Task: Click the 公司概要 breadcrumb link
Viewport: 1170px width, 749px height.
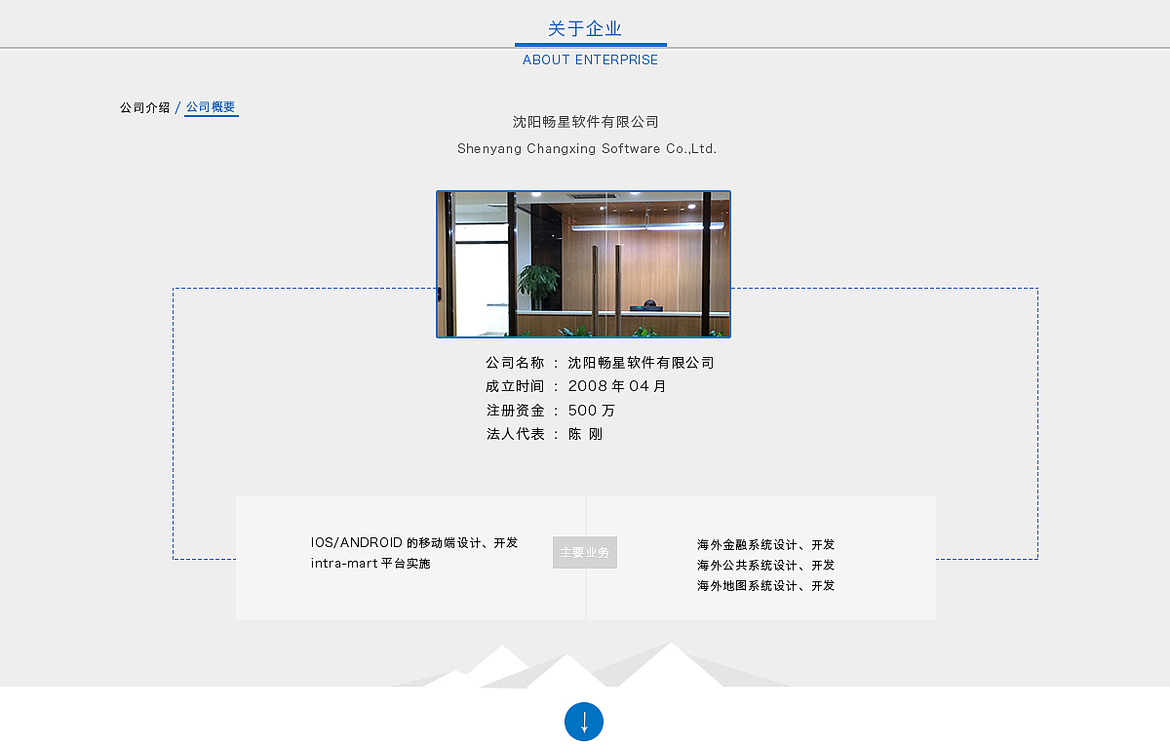Action: (x=211, y=107)
